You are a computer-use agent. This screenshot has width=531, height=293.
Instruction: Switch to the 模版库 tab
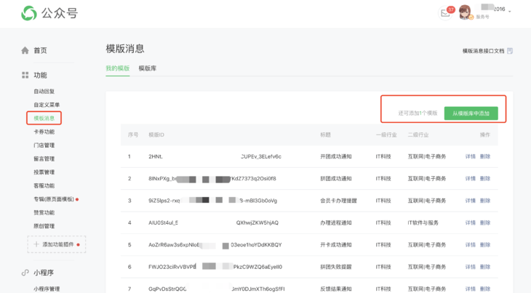(x=148, y=68)
